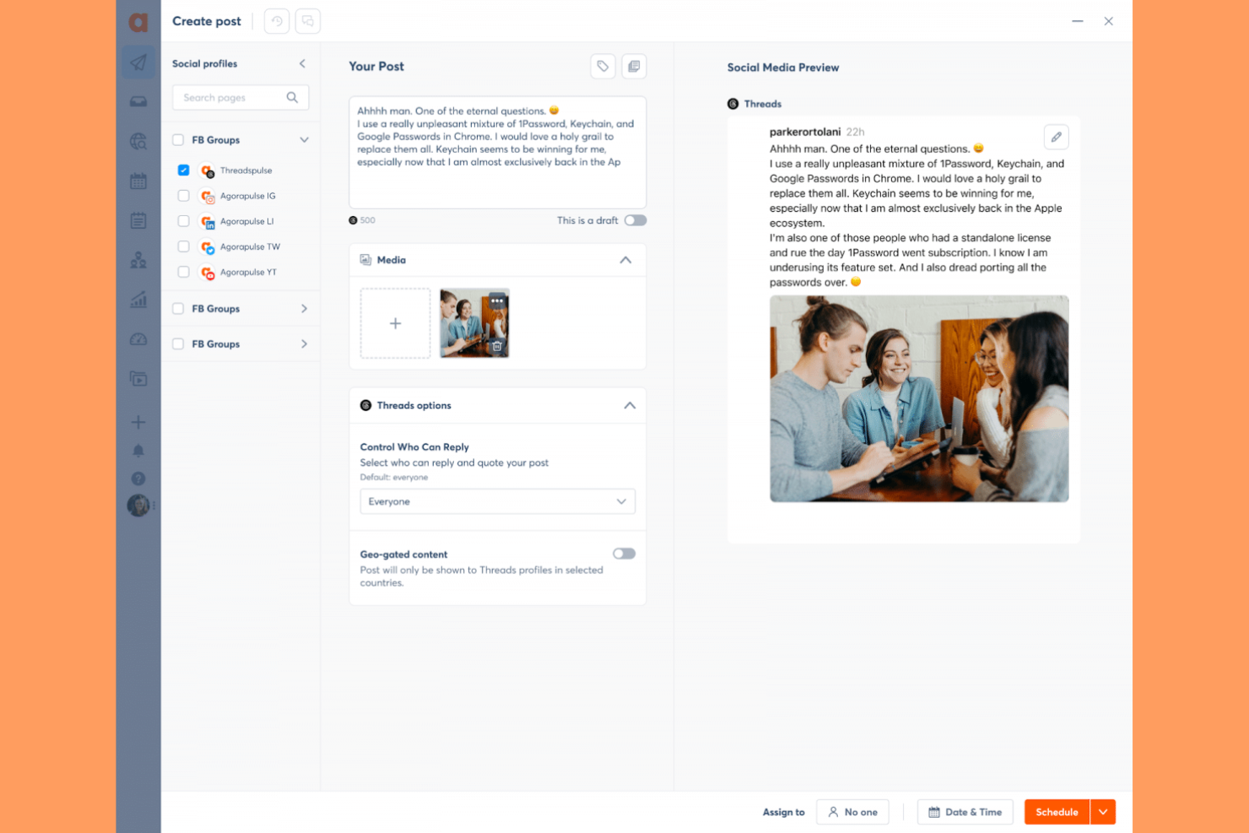Open the publishing Calendar icon

click(138, 181)
